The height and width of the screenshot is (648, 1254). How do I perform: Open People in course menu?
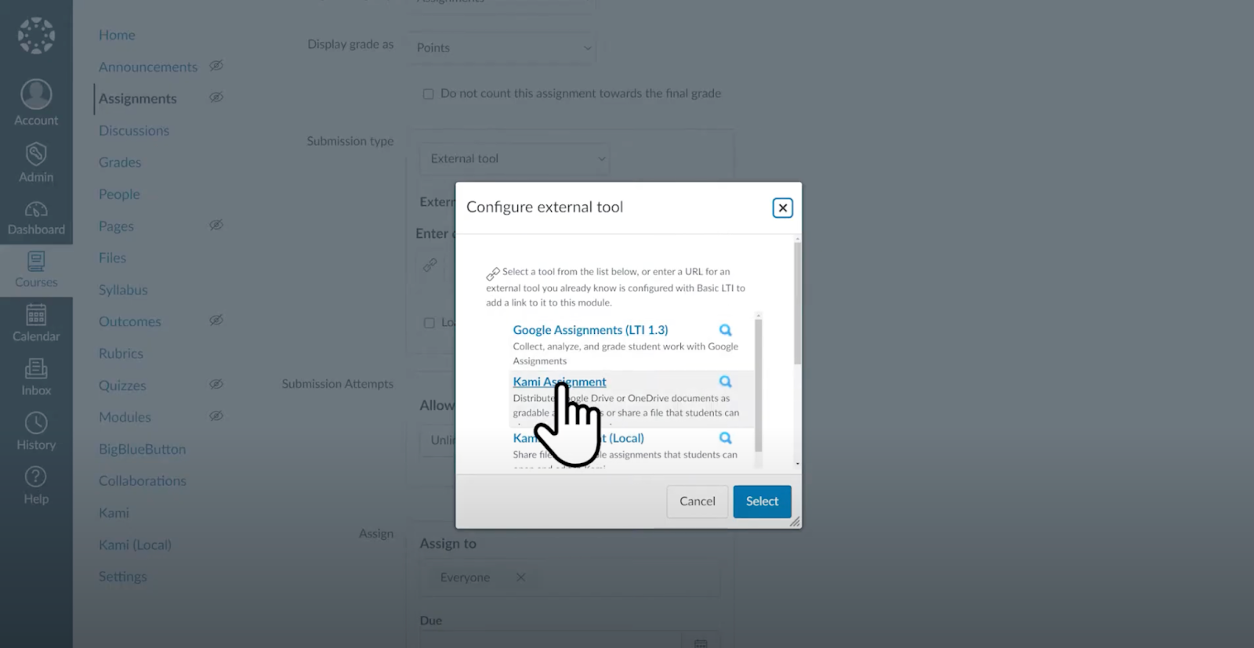119,194
